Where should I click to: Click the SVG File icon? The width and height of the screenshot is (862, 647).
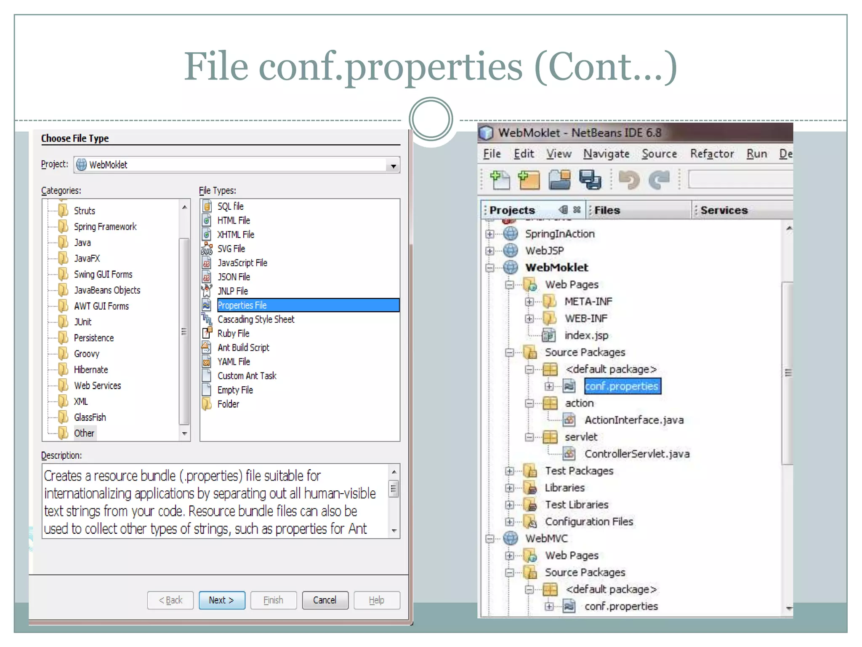207,249
